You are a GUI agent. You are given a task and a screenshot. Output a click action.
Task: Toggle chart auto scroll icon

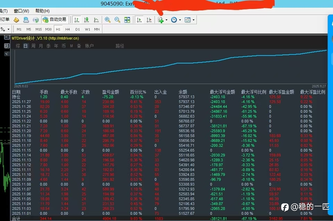[x=139, y=20]
